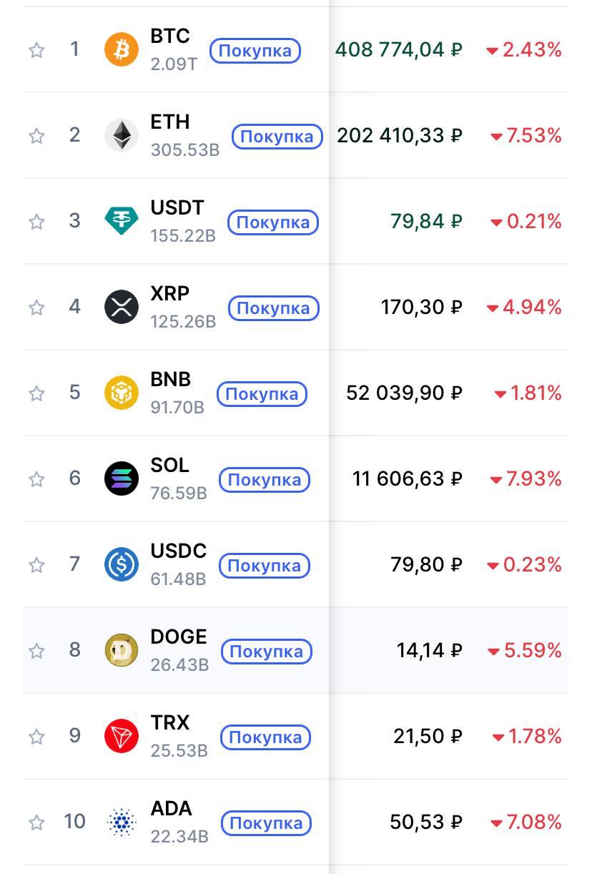Click the BNB price 52 039,90 ₽

pos(404,393)
